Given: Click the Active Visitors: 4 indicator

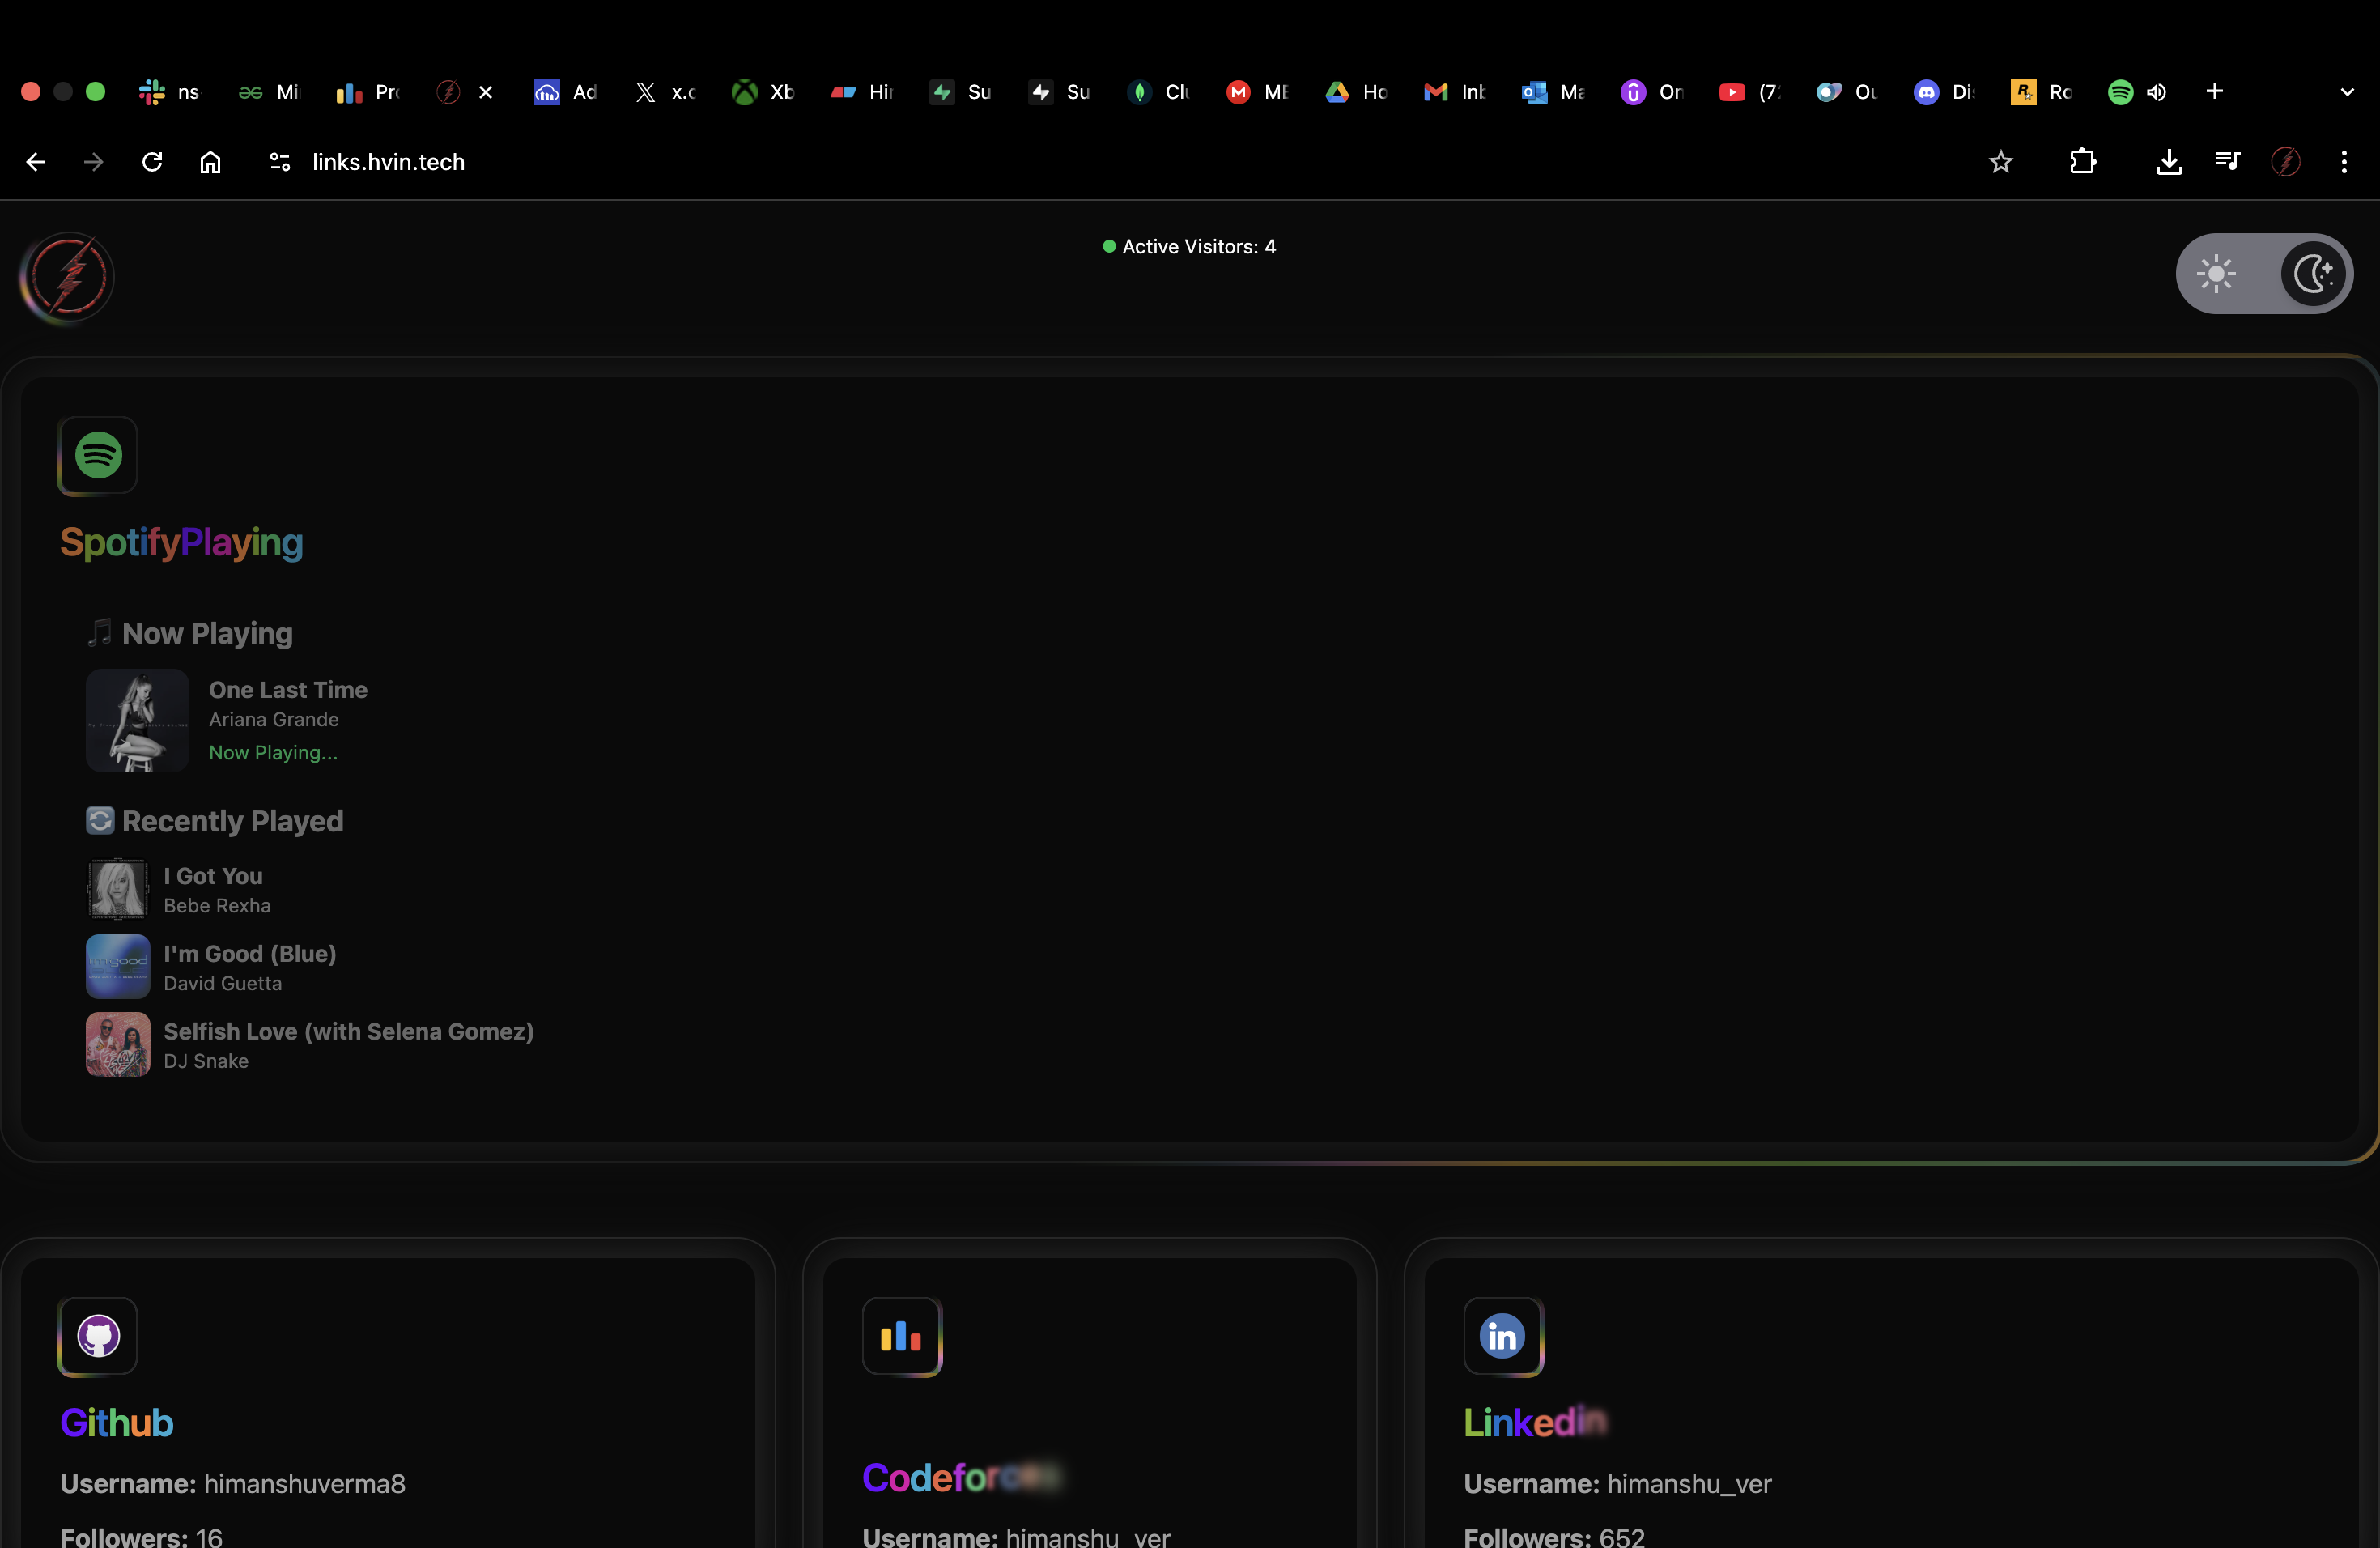Looking at the screenshot, I should [x=1189, y=246].
